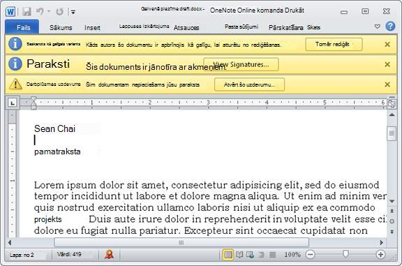Open Customize Quick Access Toolbar dropdown
Screen dimensions: 402x266
[73, 12]
